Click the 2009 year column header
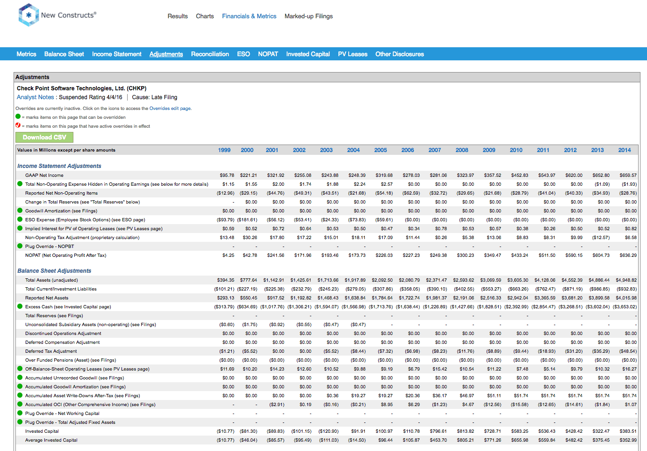Screen dimensions: 647x451 click(x=489, y=150)
